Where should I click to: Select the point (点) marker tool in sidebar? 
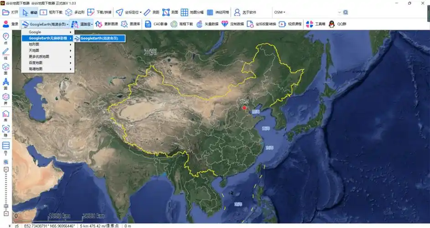(6, 38)
